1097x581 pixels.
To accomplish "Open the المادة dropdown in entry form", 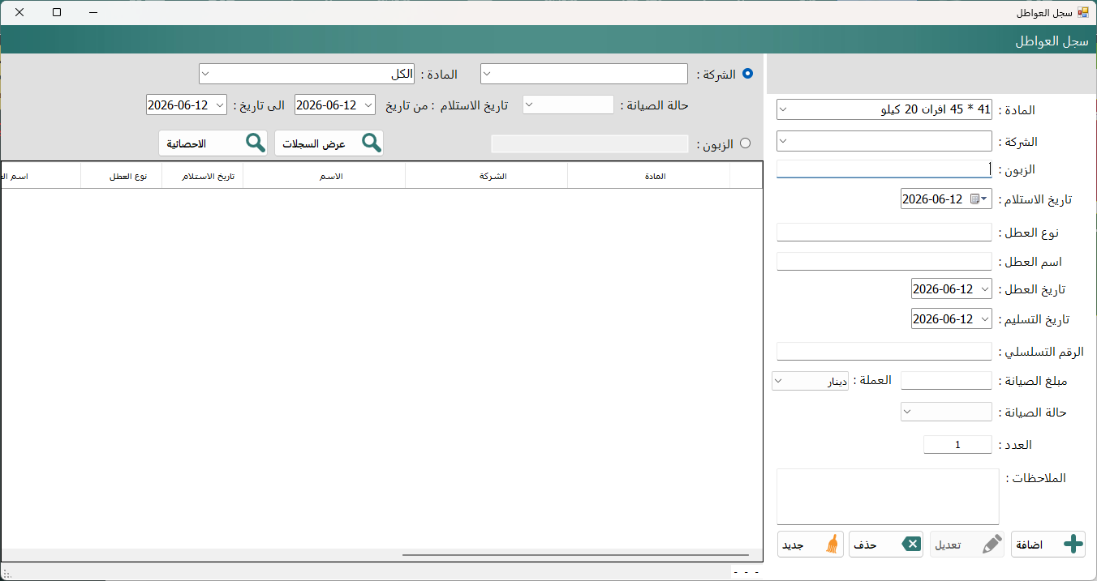I will pos(783,109).
